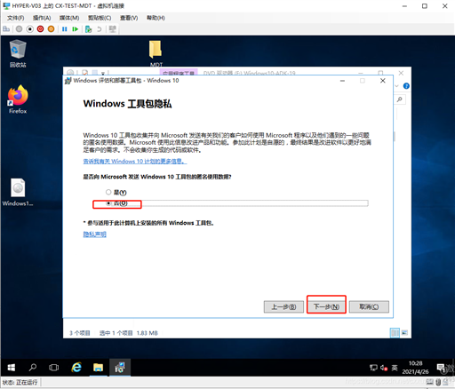Open the 隐私声明 link
The height and width of the screenshot is (389, 455).
click(x=94, y=234)
